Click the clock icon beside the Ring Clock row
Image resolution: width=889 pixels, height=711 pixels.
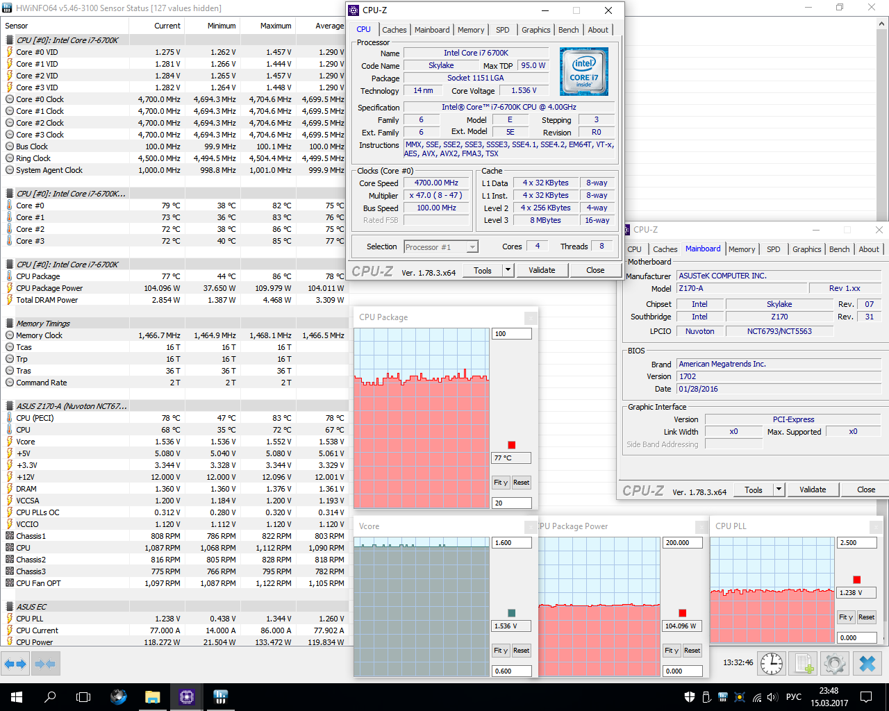tap(9, 158)
